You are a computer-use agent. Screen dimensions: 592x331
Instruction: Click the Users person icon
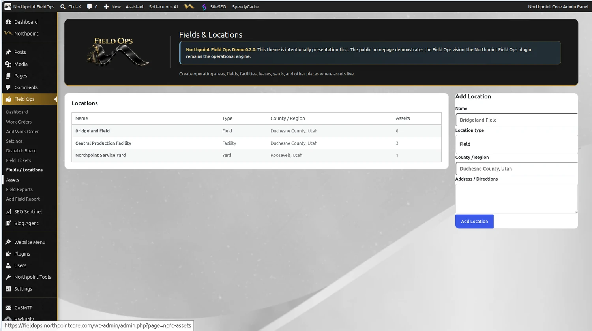8,265
